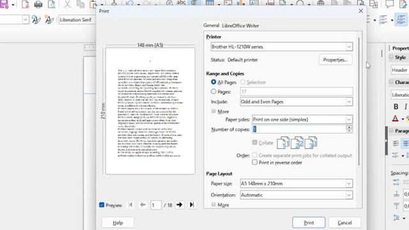
Task: Open the Include pages dropdown
Action: (x=297, y=102)
